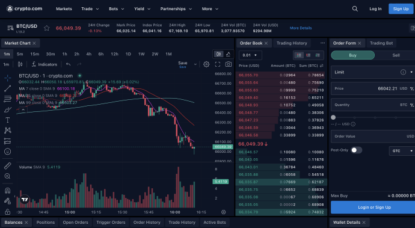Click the Log In link

(x=375, y=9)
